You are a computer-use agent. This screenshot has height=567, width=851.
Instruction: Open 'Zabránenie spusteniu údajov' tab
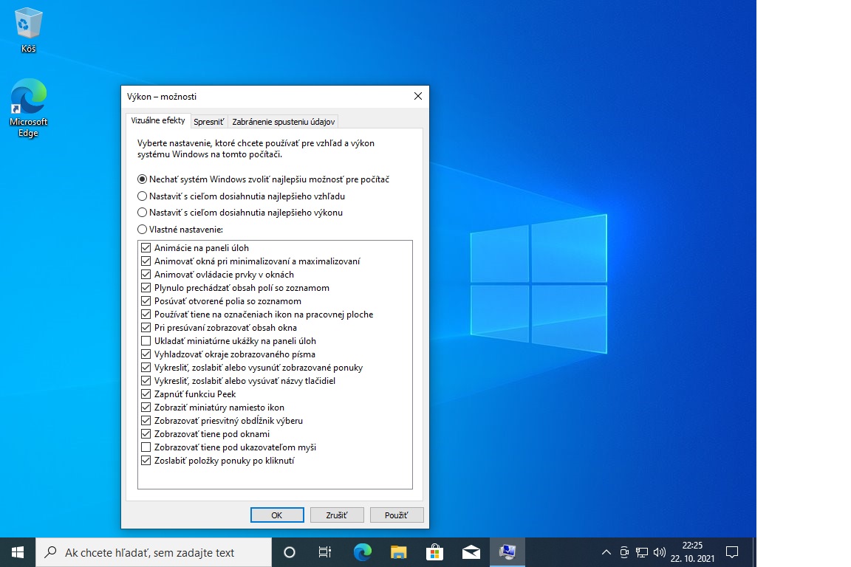tap(284, 122)
